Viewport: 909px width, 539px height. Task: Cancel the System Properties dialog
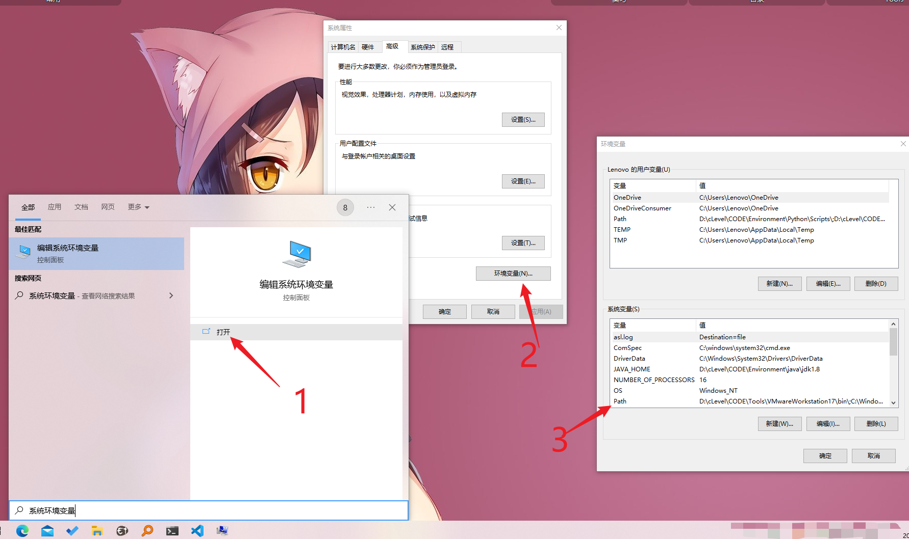pyautogui.click(x=493, y=312)
